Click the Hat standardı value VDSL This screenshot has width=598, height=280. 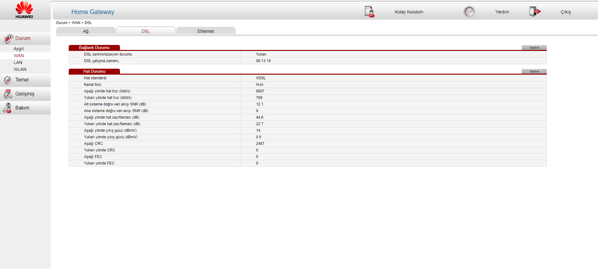click(261, 78)
